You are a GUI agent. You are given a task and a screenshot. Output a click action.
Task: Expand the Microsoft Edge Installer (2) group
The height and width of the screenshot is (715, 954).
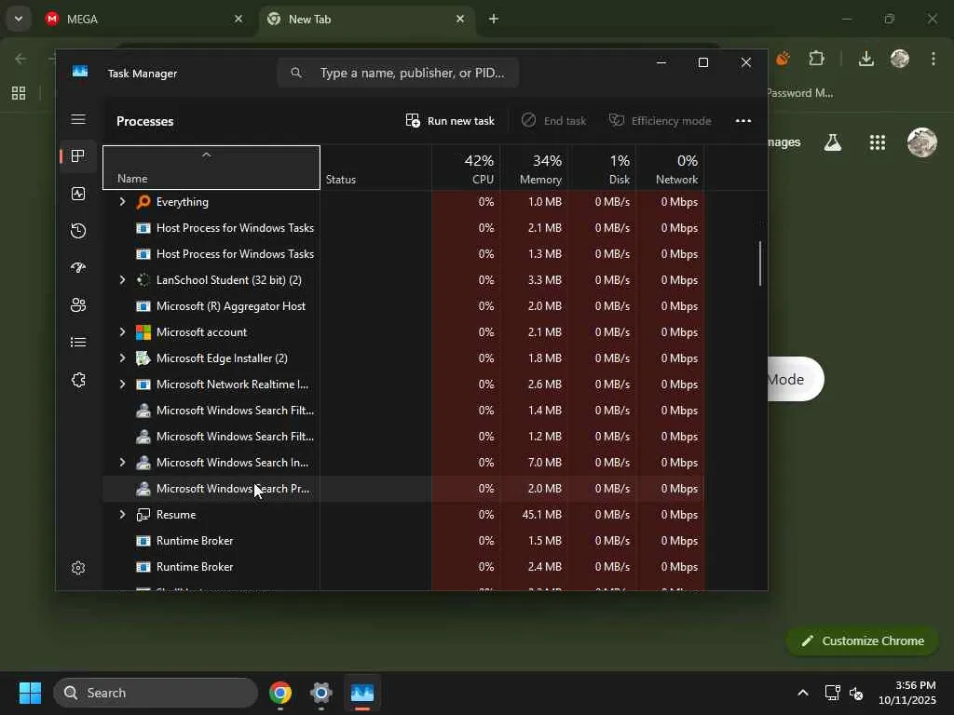(x=122, y=358)
